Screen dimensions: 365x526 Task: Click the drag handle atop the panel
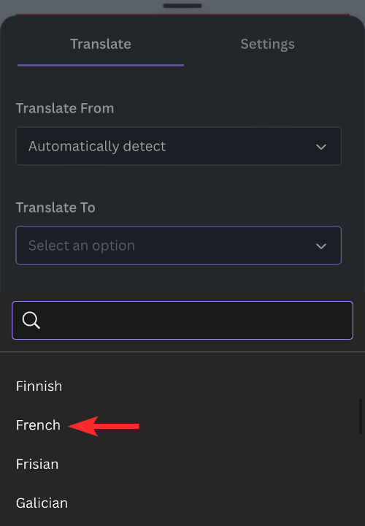(x=182, y=6)
